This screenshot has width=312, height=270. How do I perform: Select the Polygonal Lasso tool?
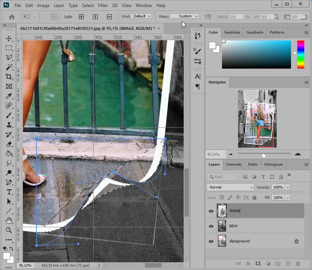pyautogui.click(x=9, y=58)
